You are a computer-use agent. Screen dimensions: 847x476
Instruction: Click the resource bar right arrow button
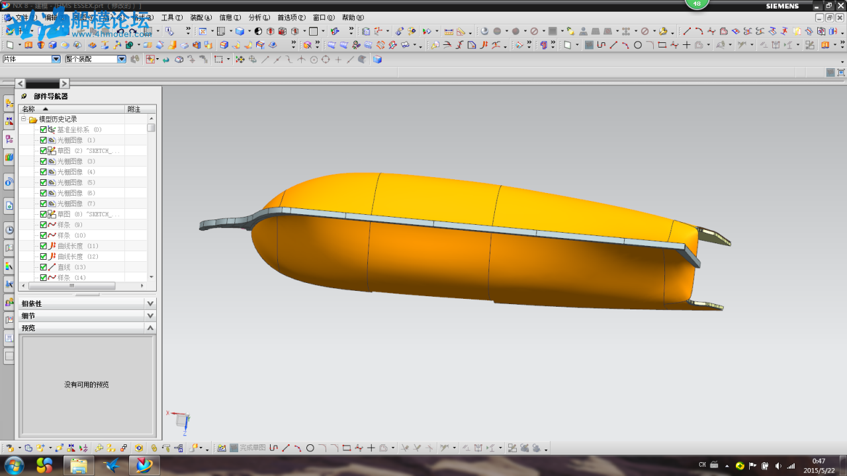click(x=64, y=83)
